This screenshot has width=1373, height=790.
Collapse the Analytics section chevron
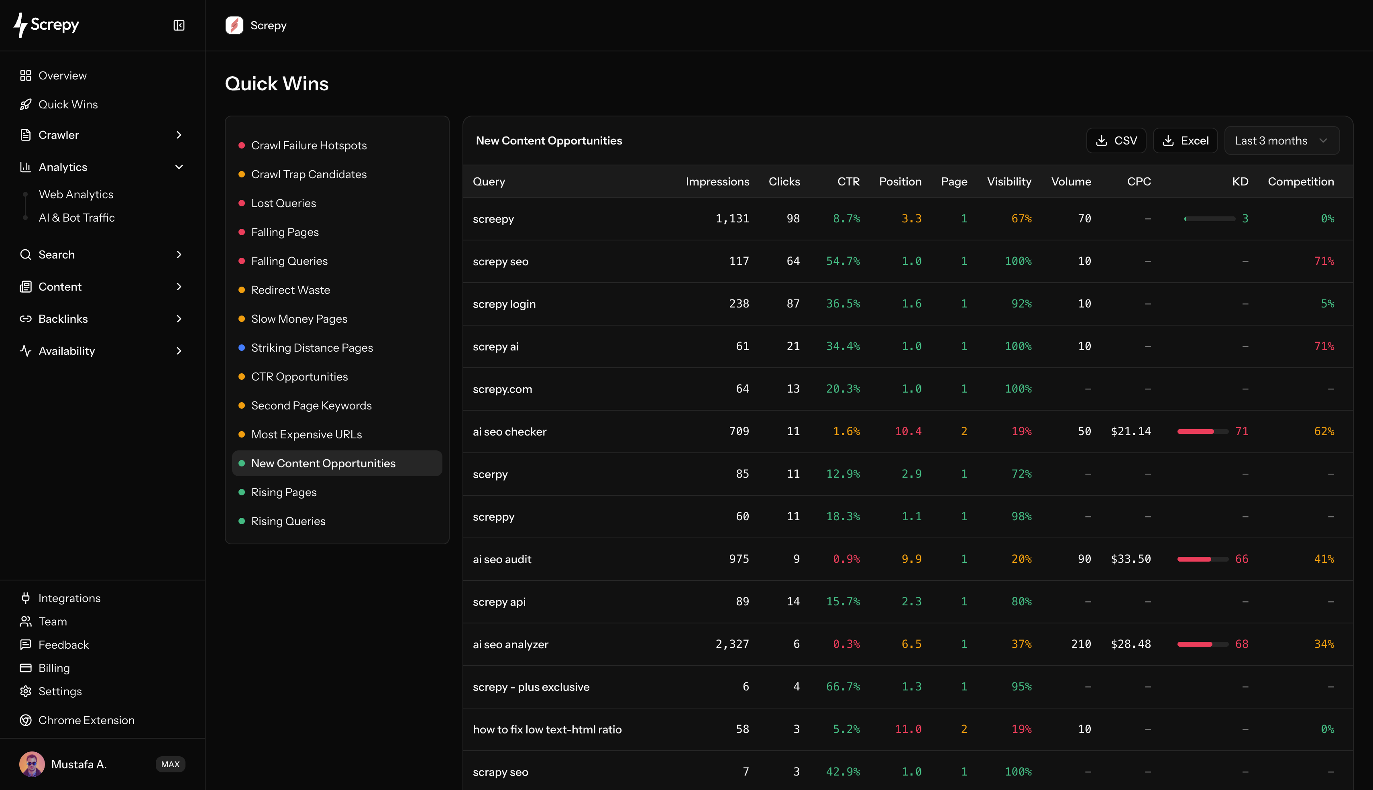click(x=179, y=167)
